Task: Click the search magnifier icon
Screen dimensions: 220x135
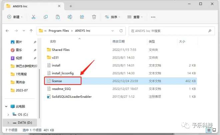Action: click(210, 31)
